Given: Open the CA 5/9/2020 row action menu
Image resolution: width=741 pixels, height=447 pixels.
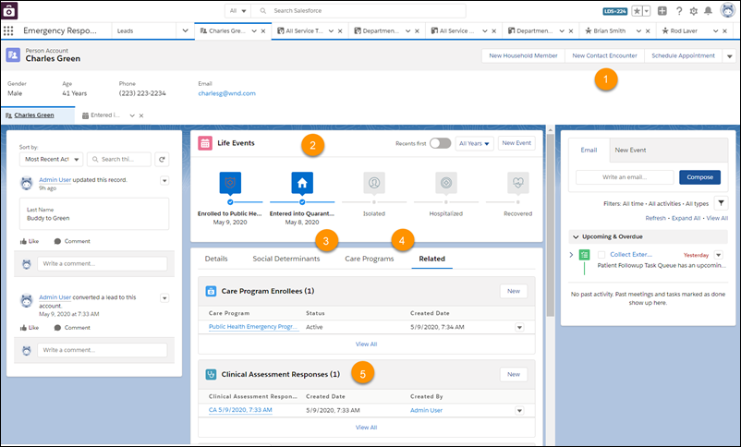Looking at the screenshot, I should [x=519, y=411].
